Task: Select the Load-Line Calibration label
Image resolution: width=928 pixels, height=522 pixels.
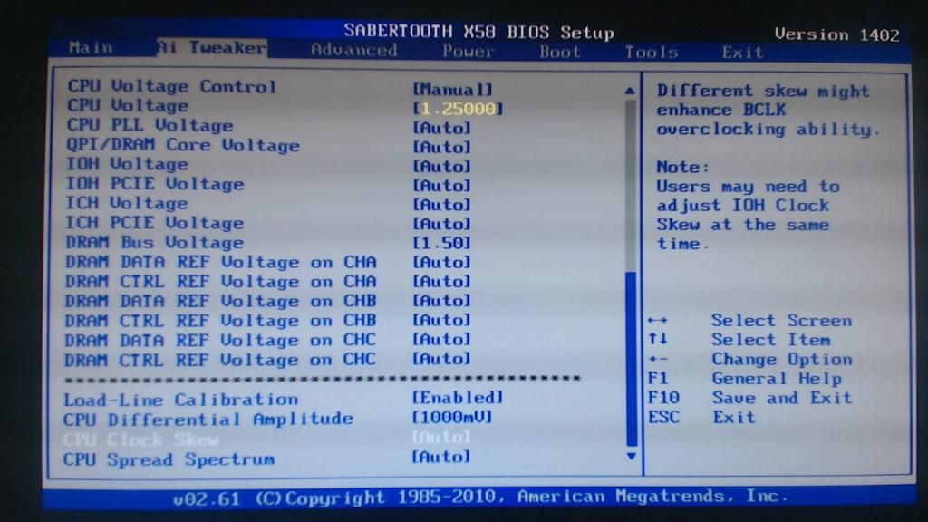Action: point(181,400)
